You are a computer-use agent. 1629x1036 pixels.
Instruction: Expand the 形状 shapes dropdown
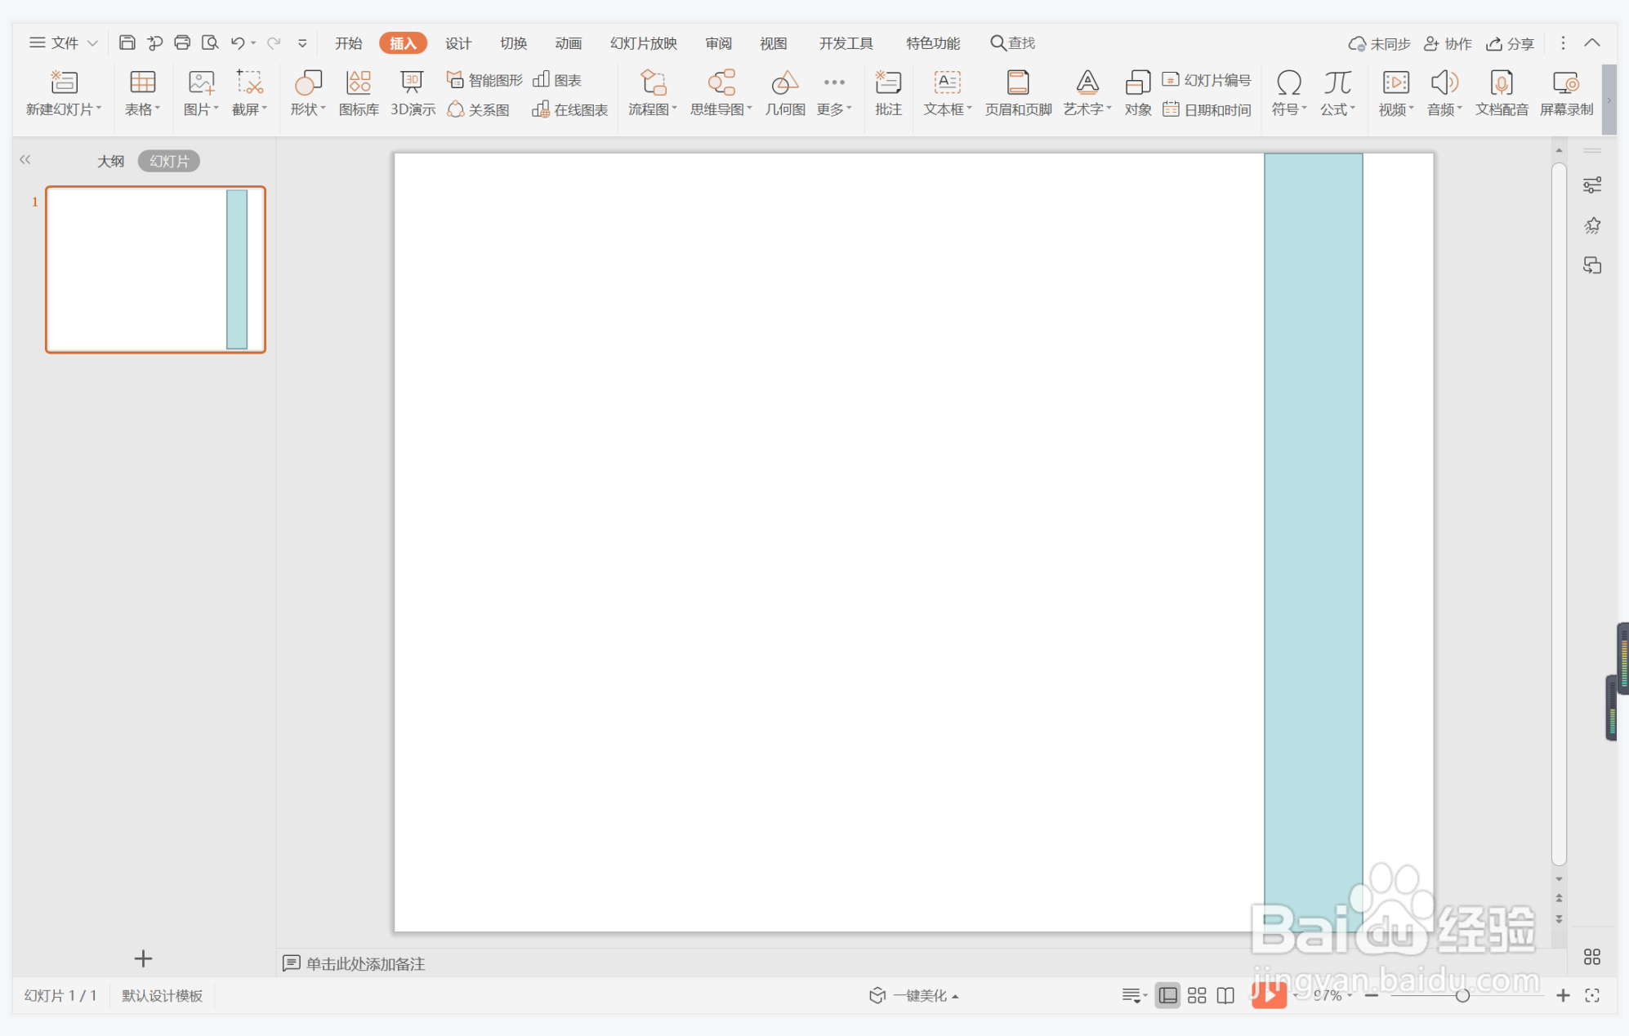click(x=309, y=109)
